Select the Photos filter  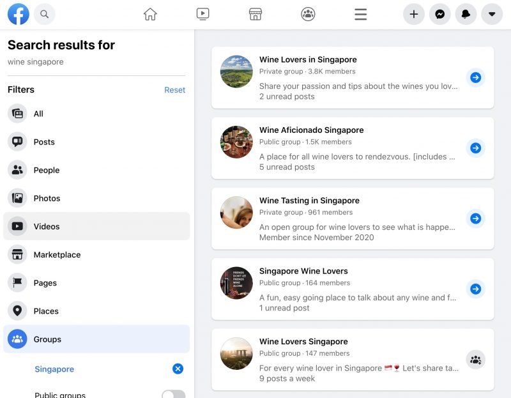(x=96, y=198)
